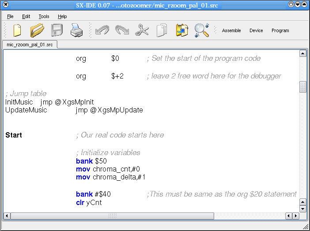Click 'jmp @XgsMpUpdate' instruction
Viewport: 310px width, 231px height.
click(x=110, y=110)
